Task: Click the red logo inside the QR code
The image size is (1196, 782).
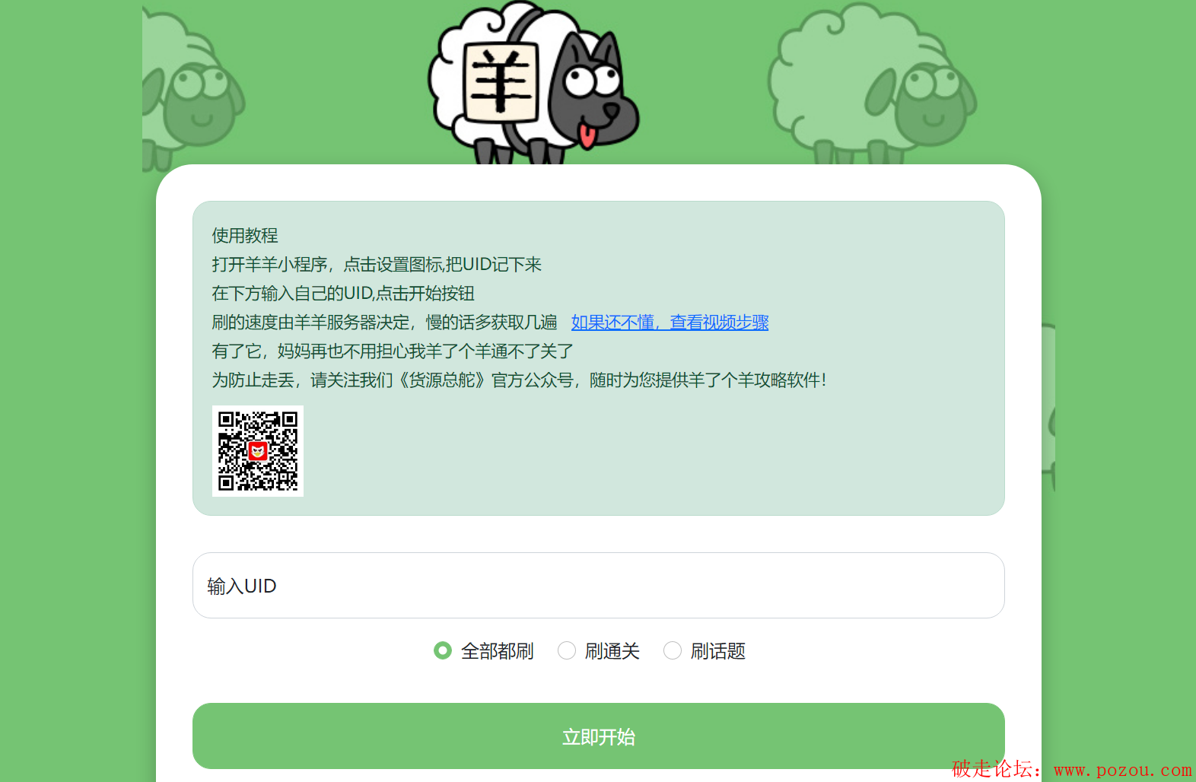Action: (258, 451)
